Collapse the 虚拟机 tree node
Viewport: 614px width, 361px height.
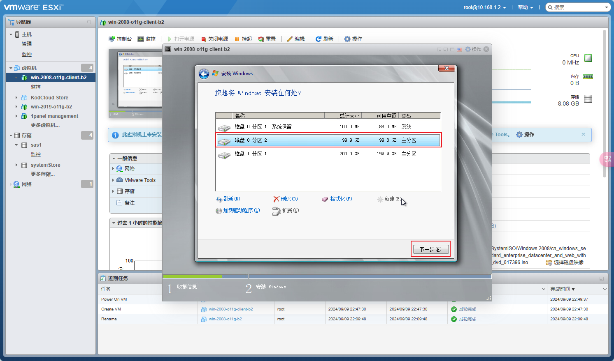(11, 68)
